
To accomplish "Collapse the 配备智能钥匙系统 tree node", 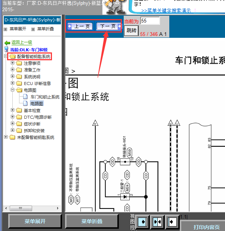I will pos(6,56).
